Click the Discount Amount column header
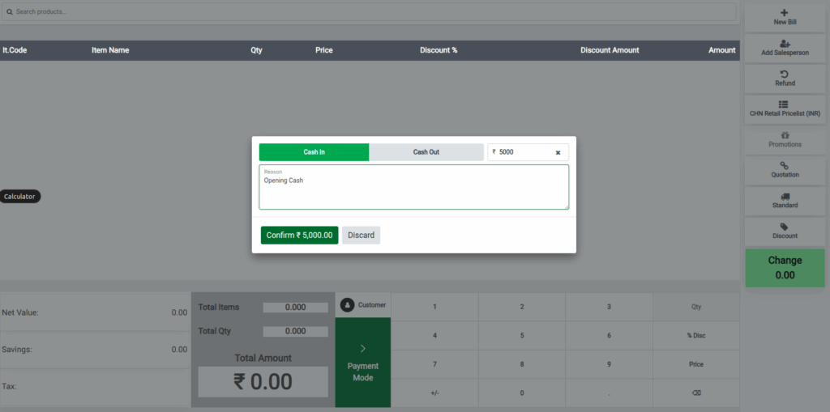The image size is (830, 412). click(x=610, y=50)
